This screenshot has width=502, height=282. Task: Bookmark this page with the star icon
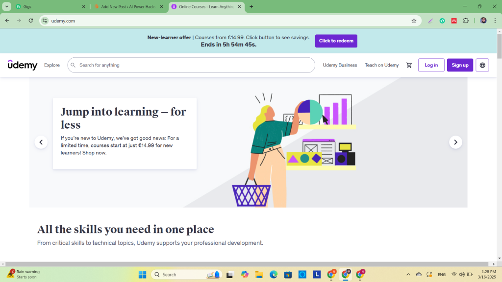click(x=414, y=21)
